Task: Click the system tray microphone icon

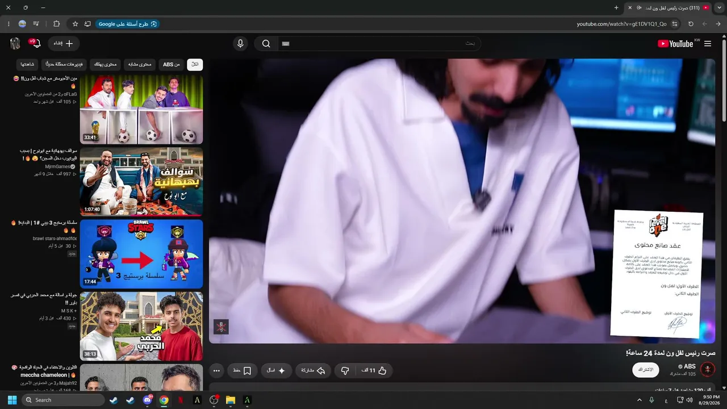Action: 651,400
